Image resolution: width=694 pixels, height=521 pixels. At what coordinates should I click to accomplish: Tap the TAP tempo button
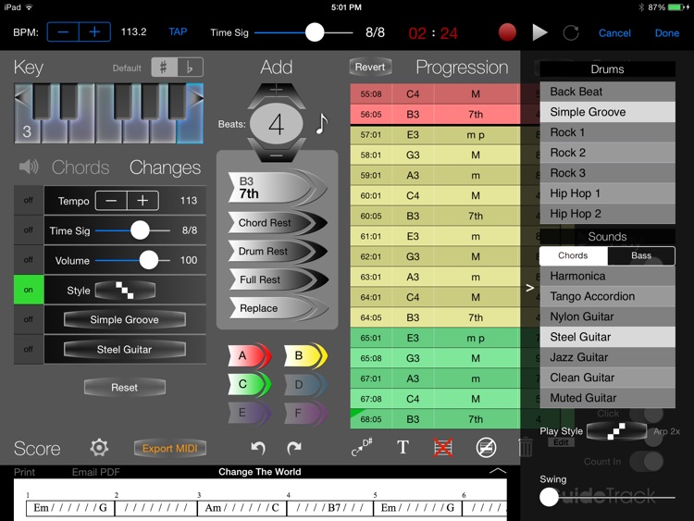tap(178, 31)
